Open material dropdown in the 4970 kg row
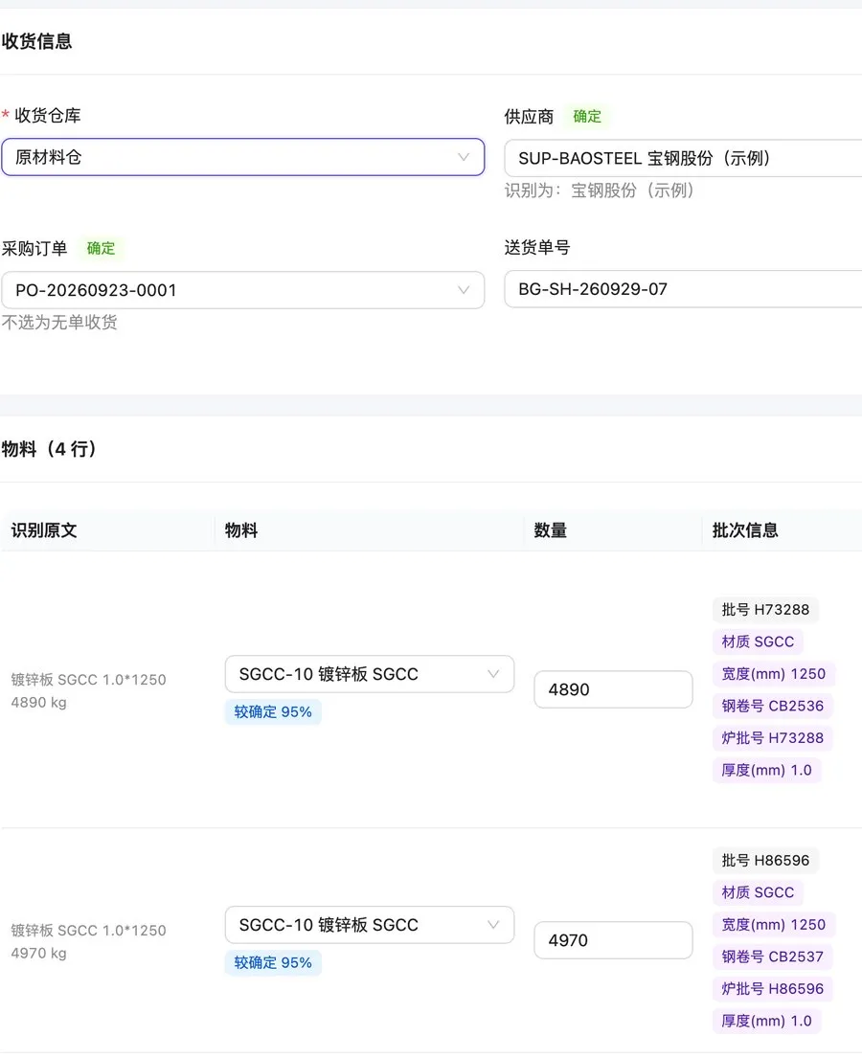Viewport: 862px width, 1058px height. pos(370,925)
